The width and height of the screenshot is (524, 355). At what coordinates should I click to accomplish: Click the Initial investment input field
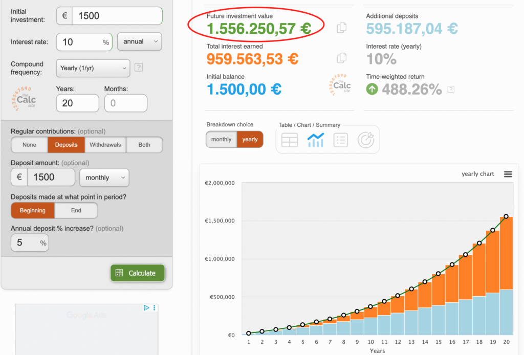117,16
